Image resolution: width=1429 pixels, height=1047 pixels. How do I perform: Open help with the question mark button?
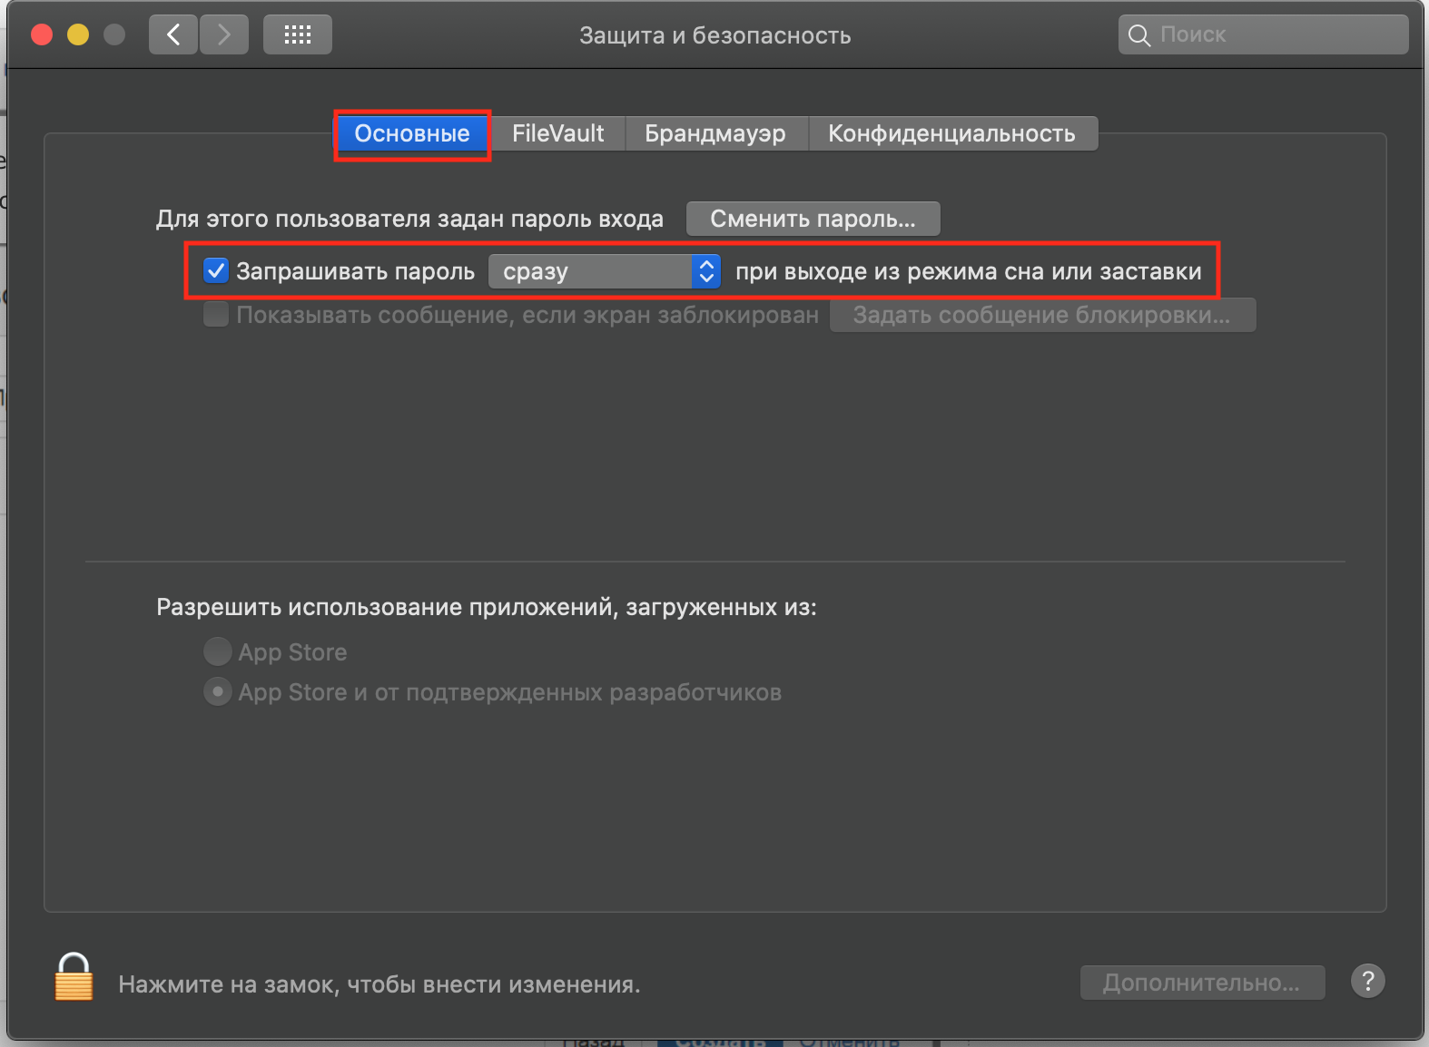pos(1367,981)
